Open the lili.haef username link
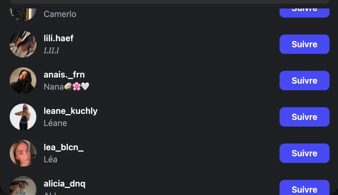 58,38
